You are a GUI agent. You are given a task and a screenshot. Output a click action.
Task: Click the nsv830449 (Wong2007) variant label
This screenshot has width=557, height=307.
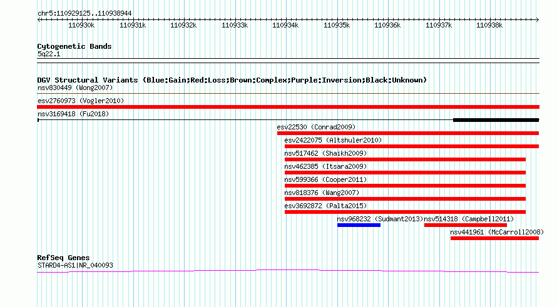click(75, 88)
